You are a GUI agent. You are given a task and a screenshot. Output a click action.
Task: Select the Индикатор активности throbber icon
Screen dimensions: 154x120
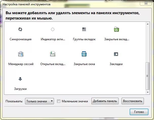coord(53,29)
